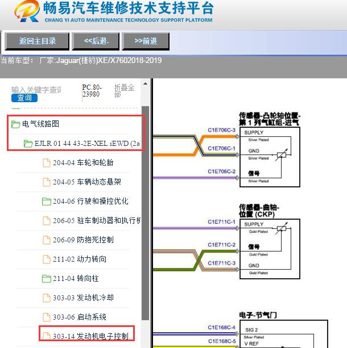The image size is (347, 348).
Task: Click the 传感器-曲轴-位置 (CKP) title
Action: 259,211
